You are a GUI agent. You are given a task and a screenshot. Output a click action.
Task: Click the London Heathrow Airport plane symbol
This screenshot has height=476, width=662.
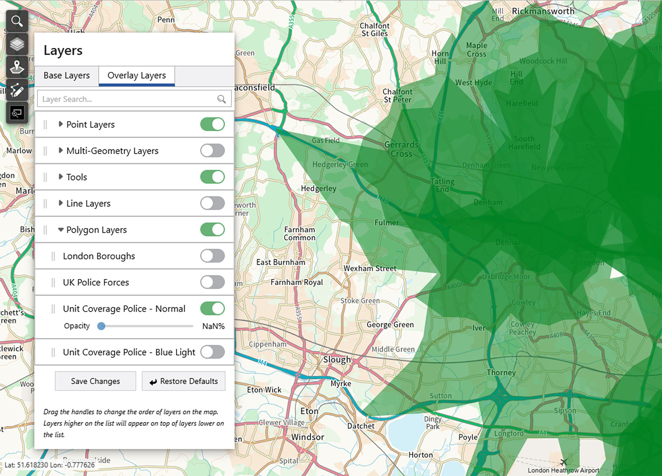coord(563,462)
